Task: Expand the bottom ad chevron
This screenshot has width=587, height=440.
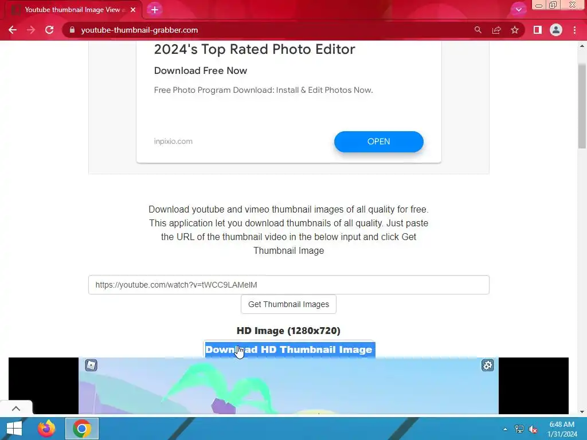Action: tap(16, 408)
